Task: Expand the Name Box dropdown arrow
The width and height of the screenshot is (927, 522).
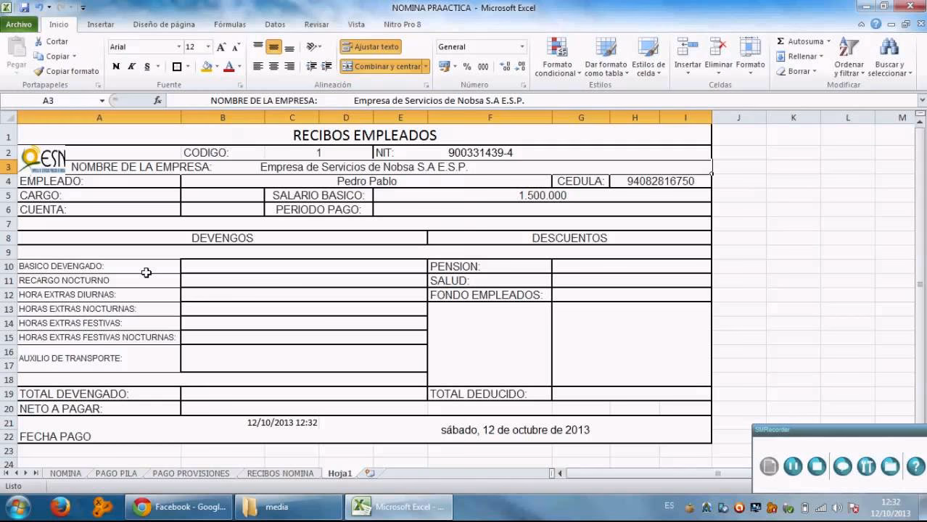Action: 102,101
